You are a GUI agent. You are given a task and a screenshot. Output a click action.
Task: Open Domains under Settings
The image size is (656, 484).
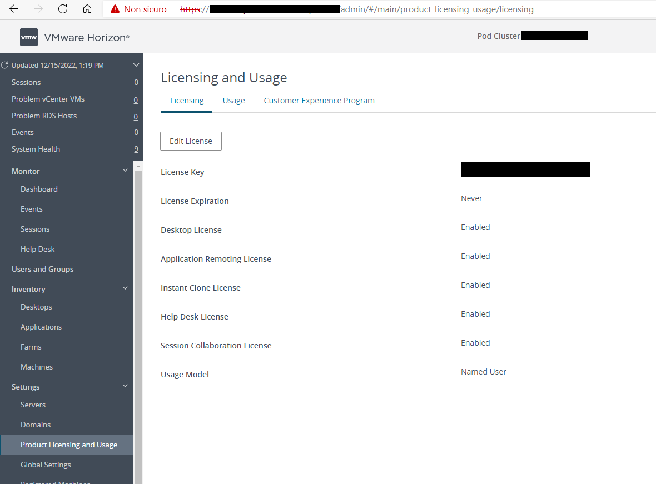[x=36, y=425]
